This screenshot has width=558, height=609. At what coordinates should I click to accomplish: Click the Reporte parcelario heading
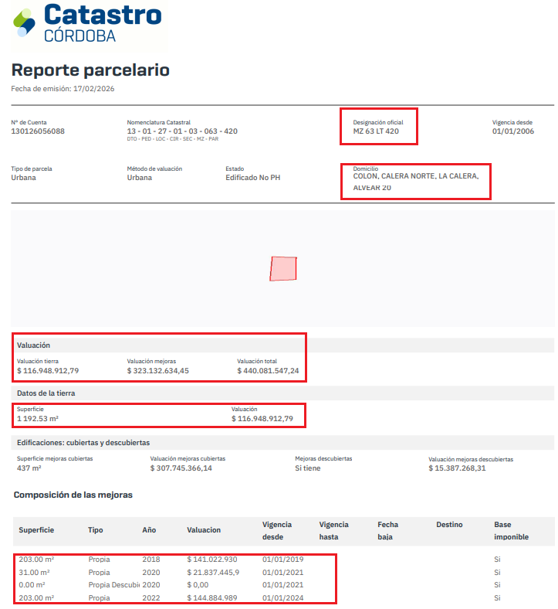[x=90, y=70]
